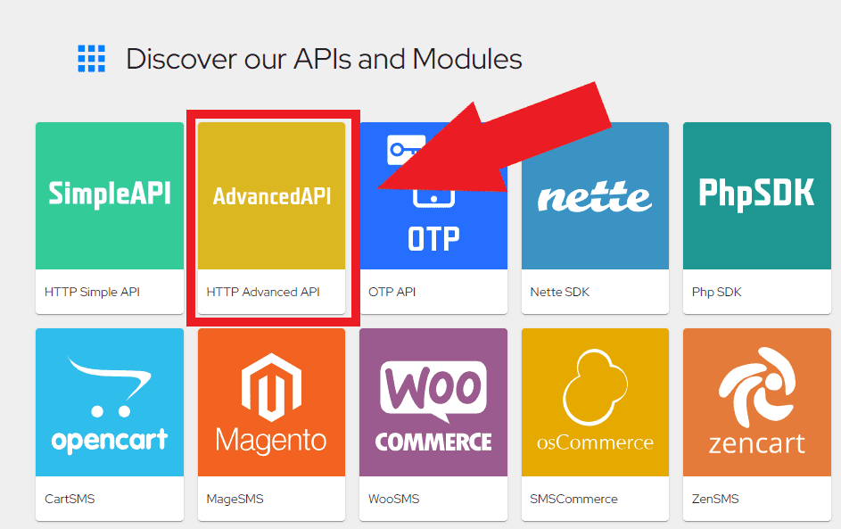
Task: Open the SimpleAPI green tile
Action: click(x=110, y=196)
